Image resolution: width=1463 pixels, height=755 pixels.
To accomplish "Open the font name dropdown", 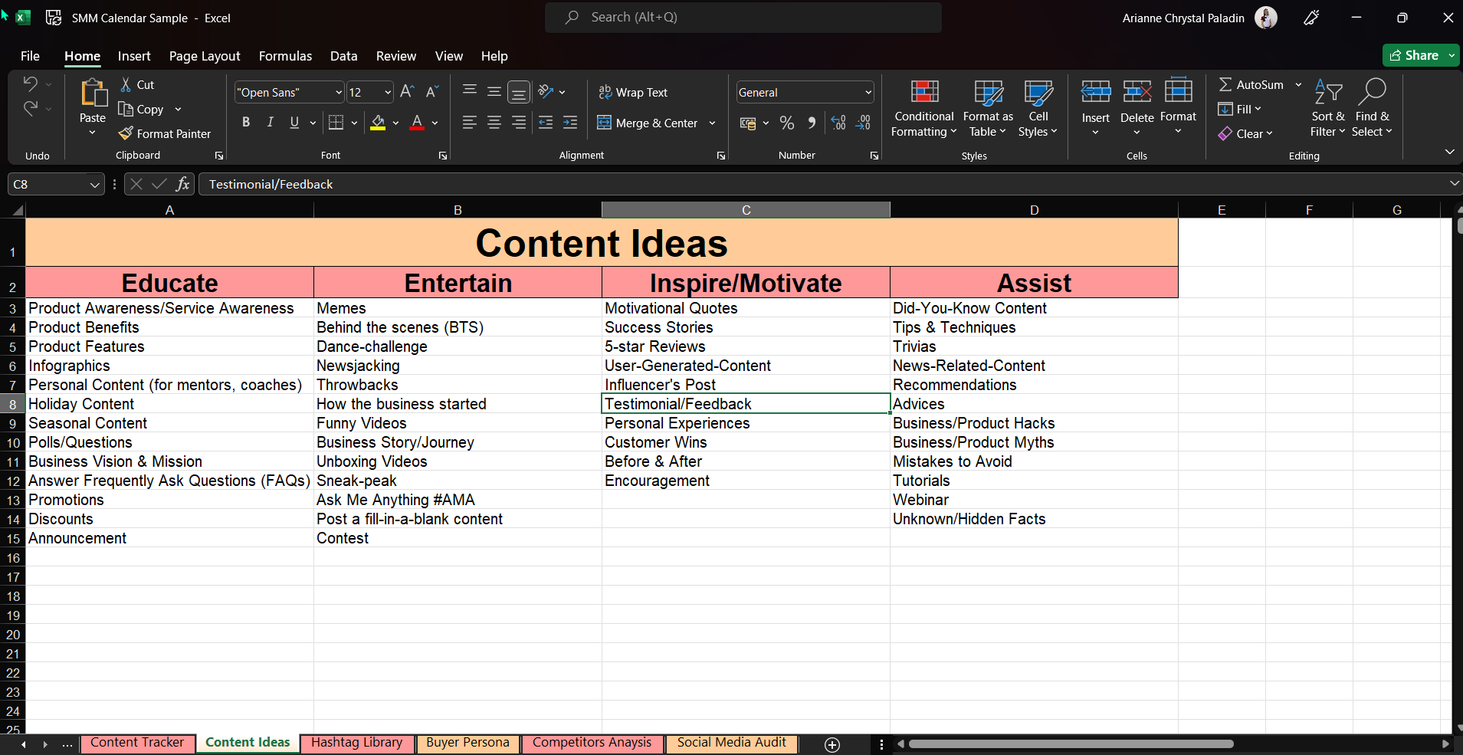I will 339,92.
